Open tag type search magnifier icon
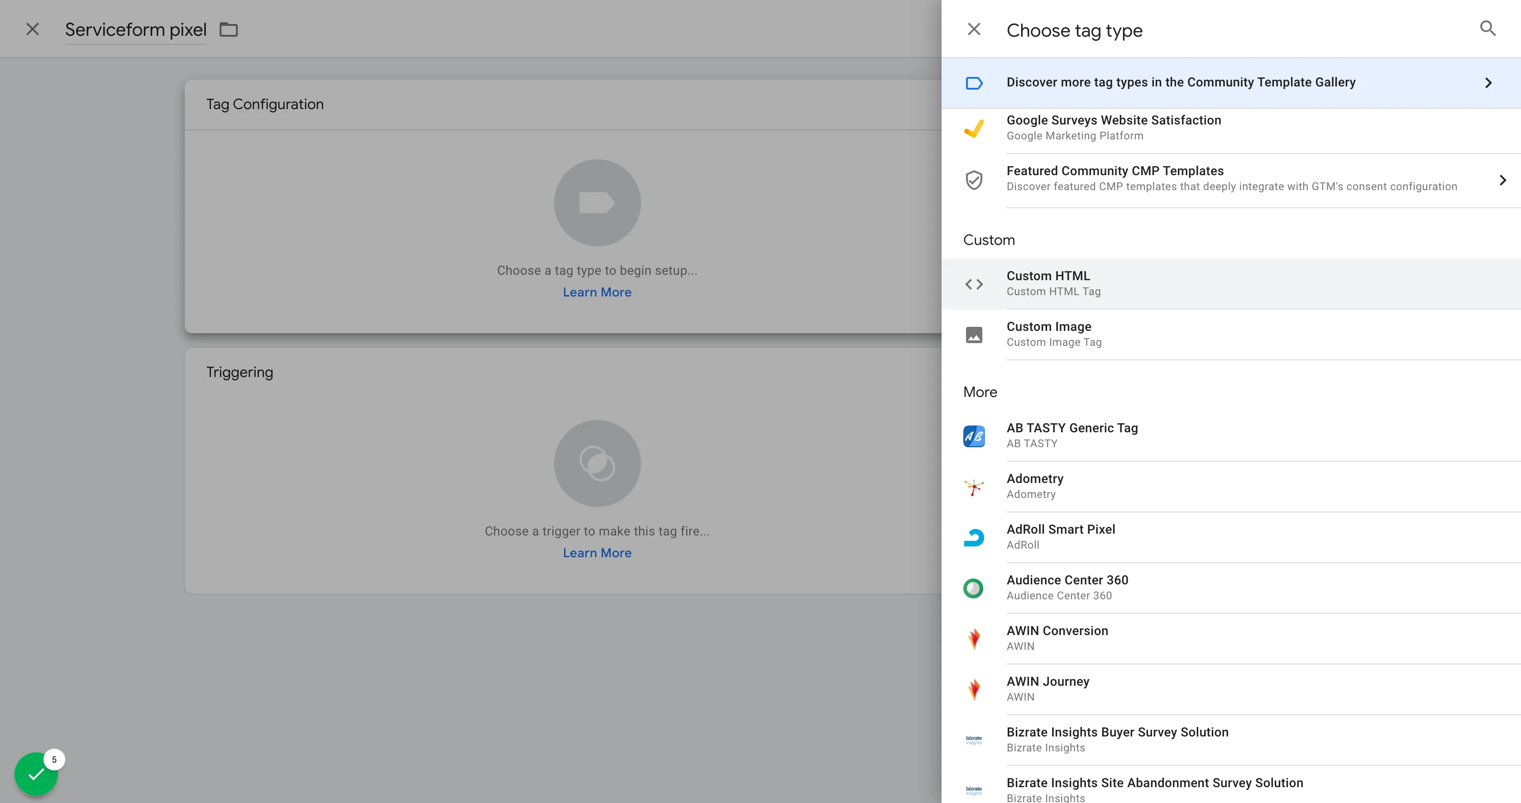This screenshot has height=803, width=1521. (1488, 29)
